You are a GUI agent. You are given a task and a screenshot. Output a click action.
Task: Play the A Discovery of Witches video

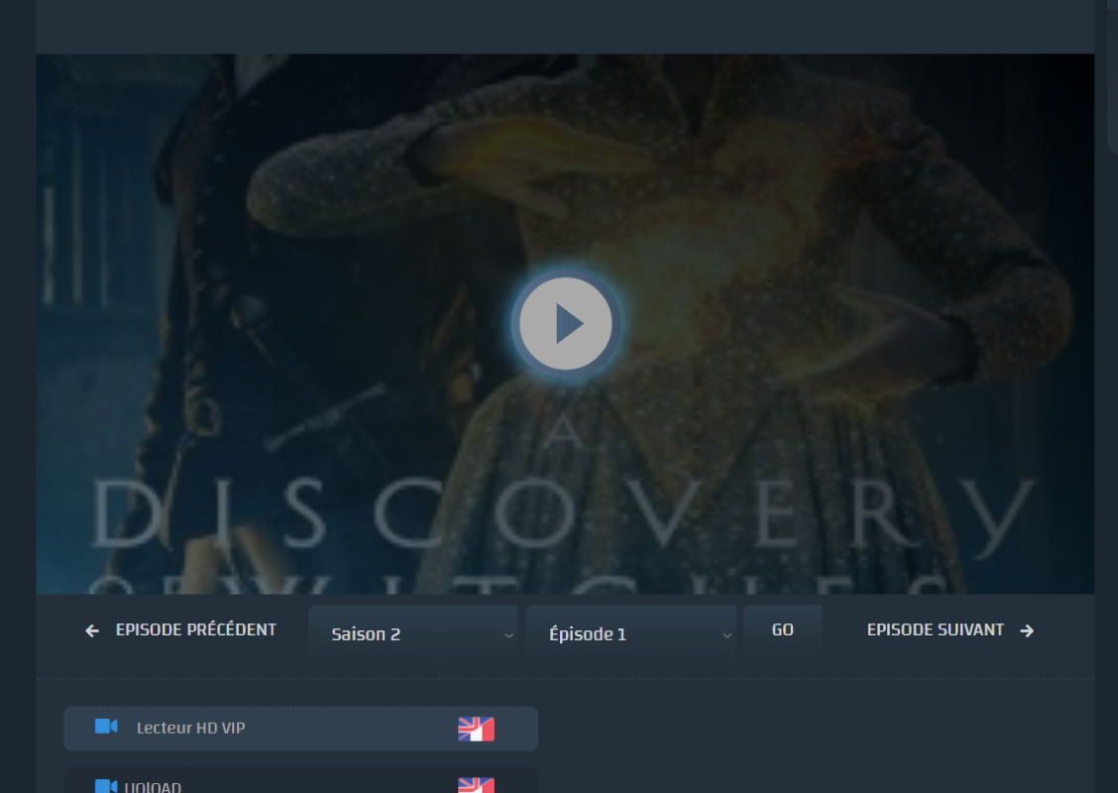click(565, 324)
